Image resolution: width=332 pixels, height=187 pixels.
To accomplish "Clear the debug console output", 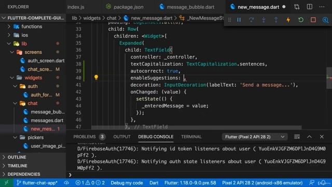I will [297, 137].
